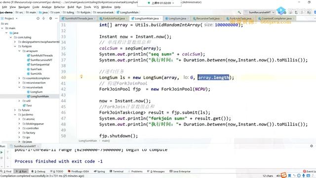Open the Window menu
316x178 pixels.
(106, 7)
